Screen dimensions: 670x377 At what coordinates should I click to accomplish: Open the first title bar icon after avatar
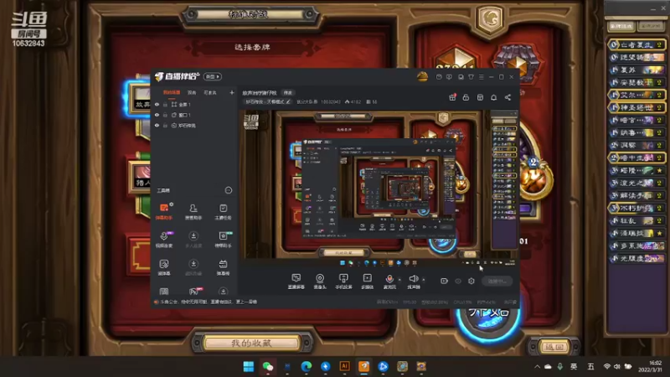point(439,77)
